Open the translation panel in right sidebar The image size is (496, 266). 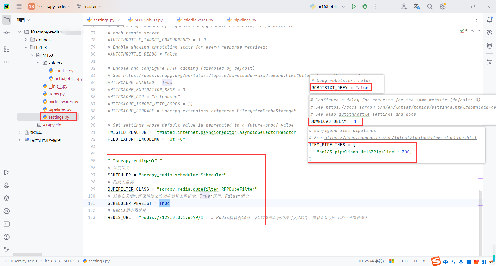pos(490,62)
